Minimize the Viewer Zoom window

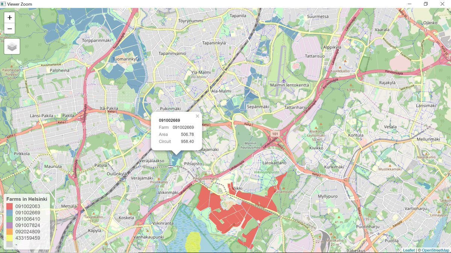(x=409, y=4)
